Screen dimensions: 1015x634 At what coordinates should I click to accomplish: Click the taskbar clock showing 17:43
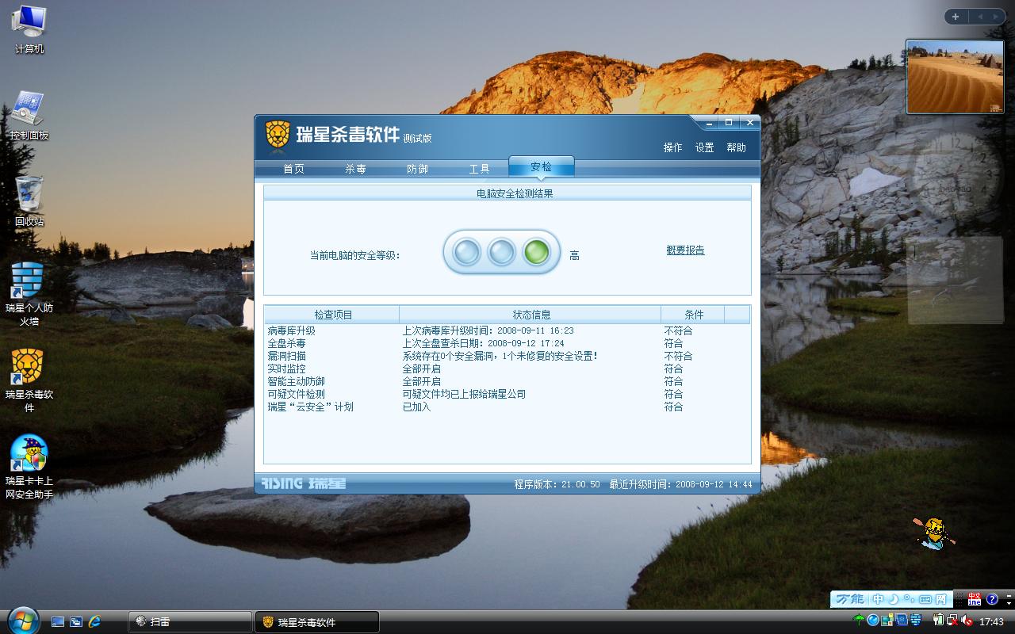pyautogui.click(x=991, y=622)
